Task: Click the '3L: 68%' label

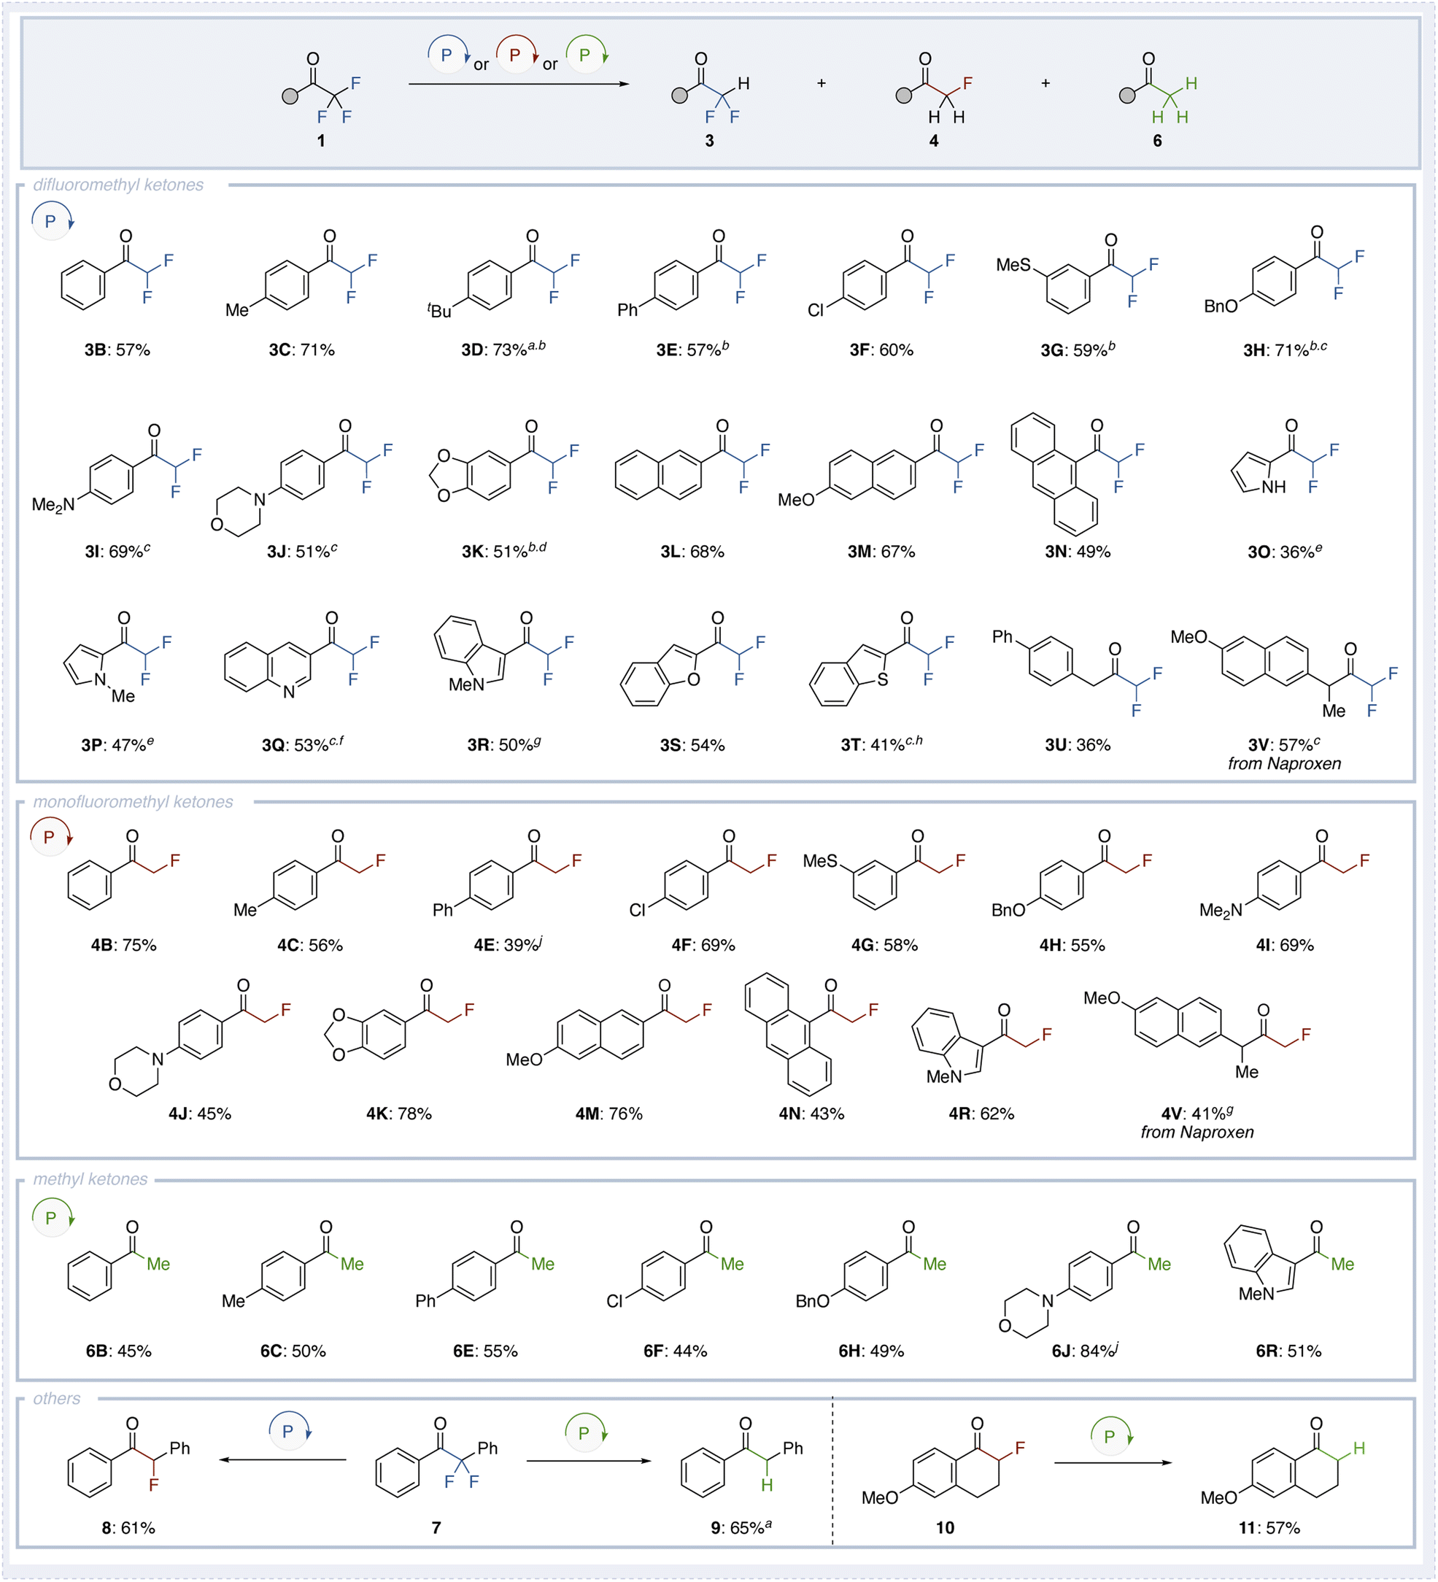Action: [x=692, y=552]
